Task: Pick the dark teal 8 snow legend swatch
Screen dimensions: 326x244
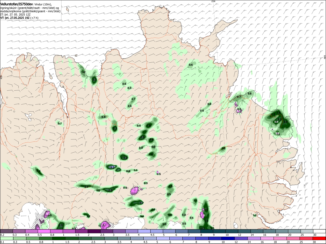Action: pos(207,231)
